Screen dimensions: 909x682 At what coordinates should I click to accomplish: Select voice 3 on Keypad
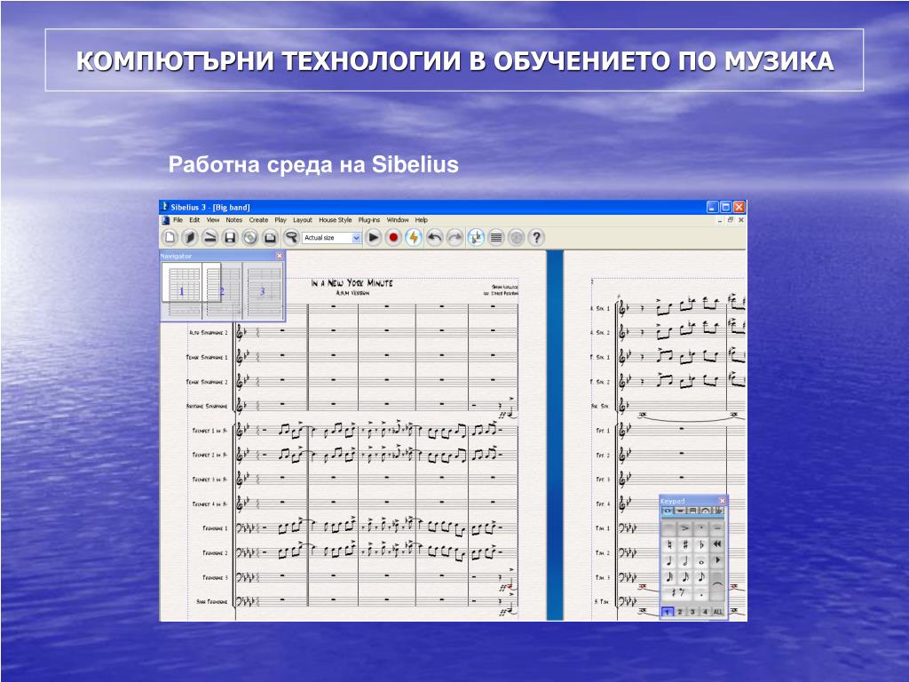[692, 612]
